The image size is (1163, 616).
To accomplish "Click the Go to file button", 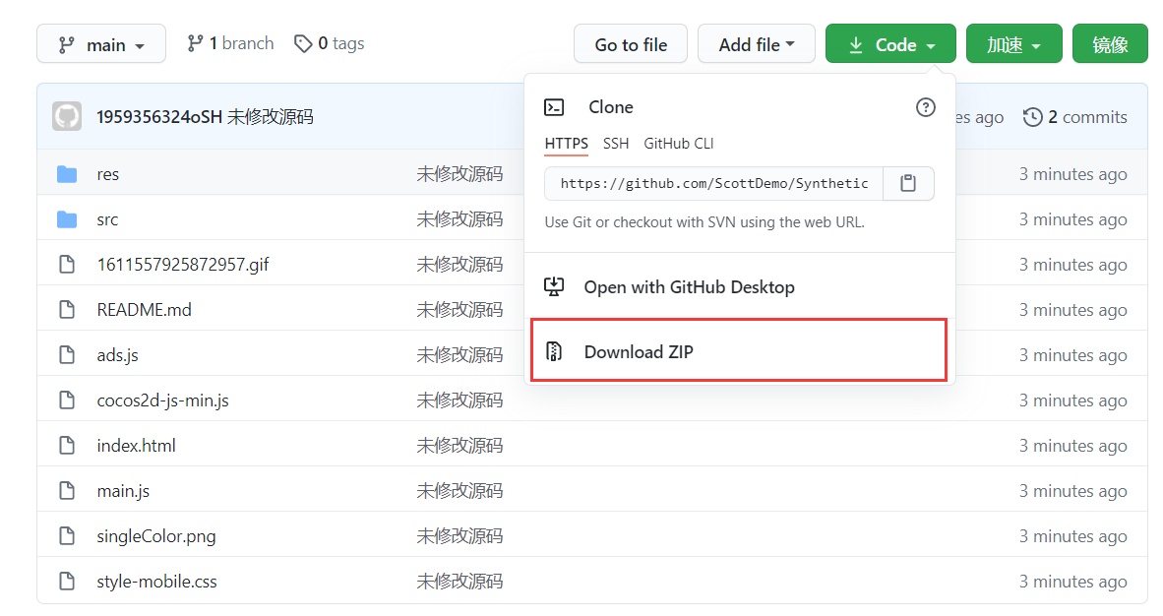I will coord(631,43).
